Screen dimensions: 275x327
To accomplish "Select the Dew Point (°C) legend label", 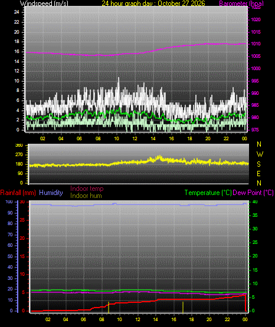I will pos(253,193).
